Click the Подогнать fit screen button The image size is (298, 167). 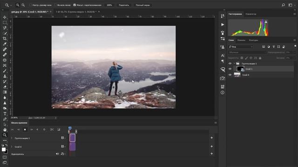(124, 5)
